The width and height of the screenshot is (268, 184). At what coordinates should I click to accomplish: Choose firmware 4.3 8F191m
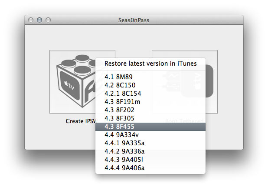click(150, 102)
